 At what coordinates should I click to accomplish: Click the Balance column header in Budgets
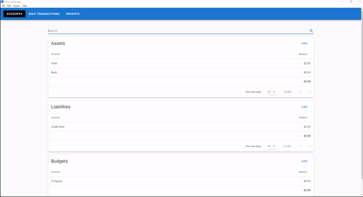303,172
